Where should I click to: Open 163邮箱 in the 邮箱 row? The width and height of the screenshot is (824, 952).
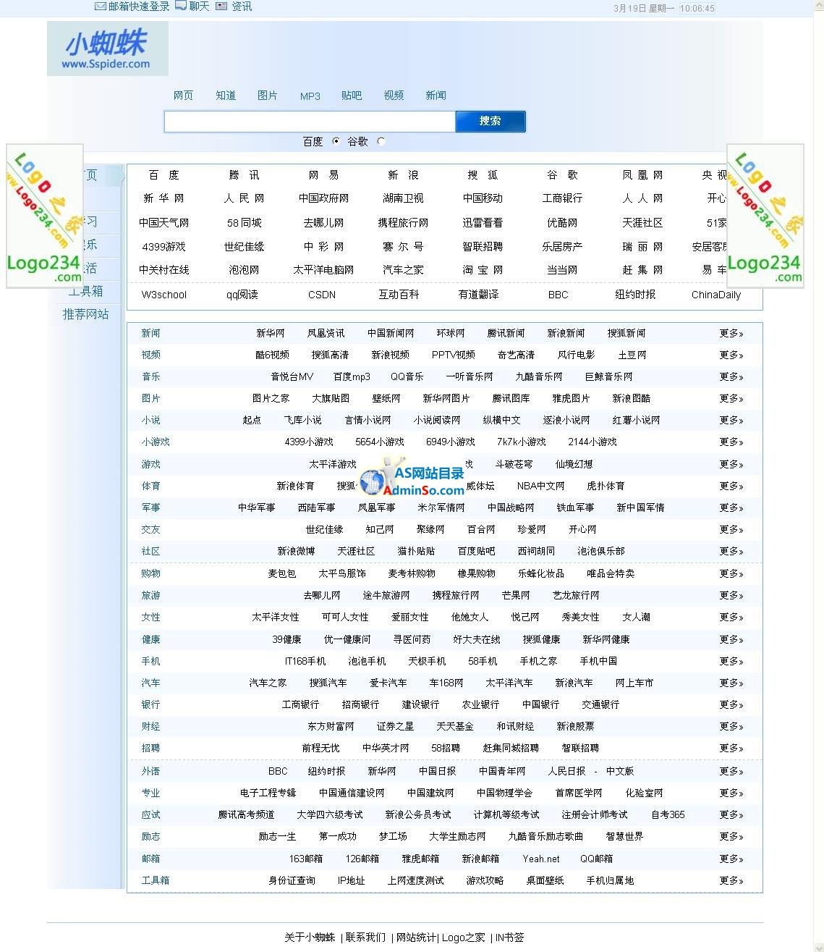click(x=305, y=859)
